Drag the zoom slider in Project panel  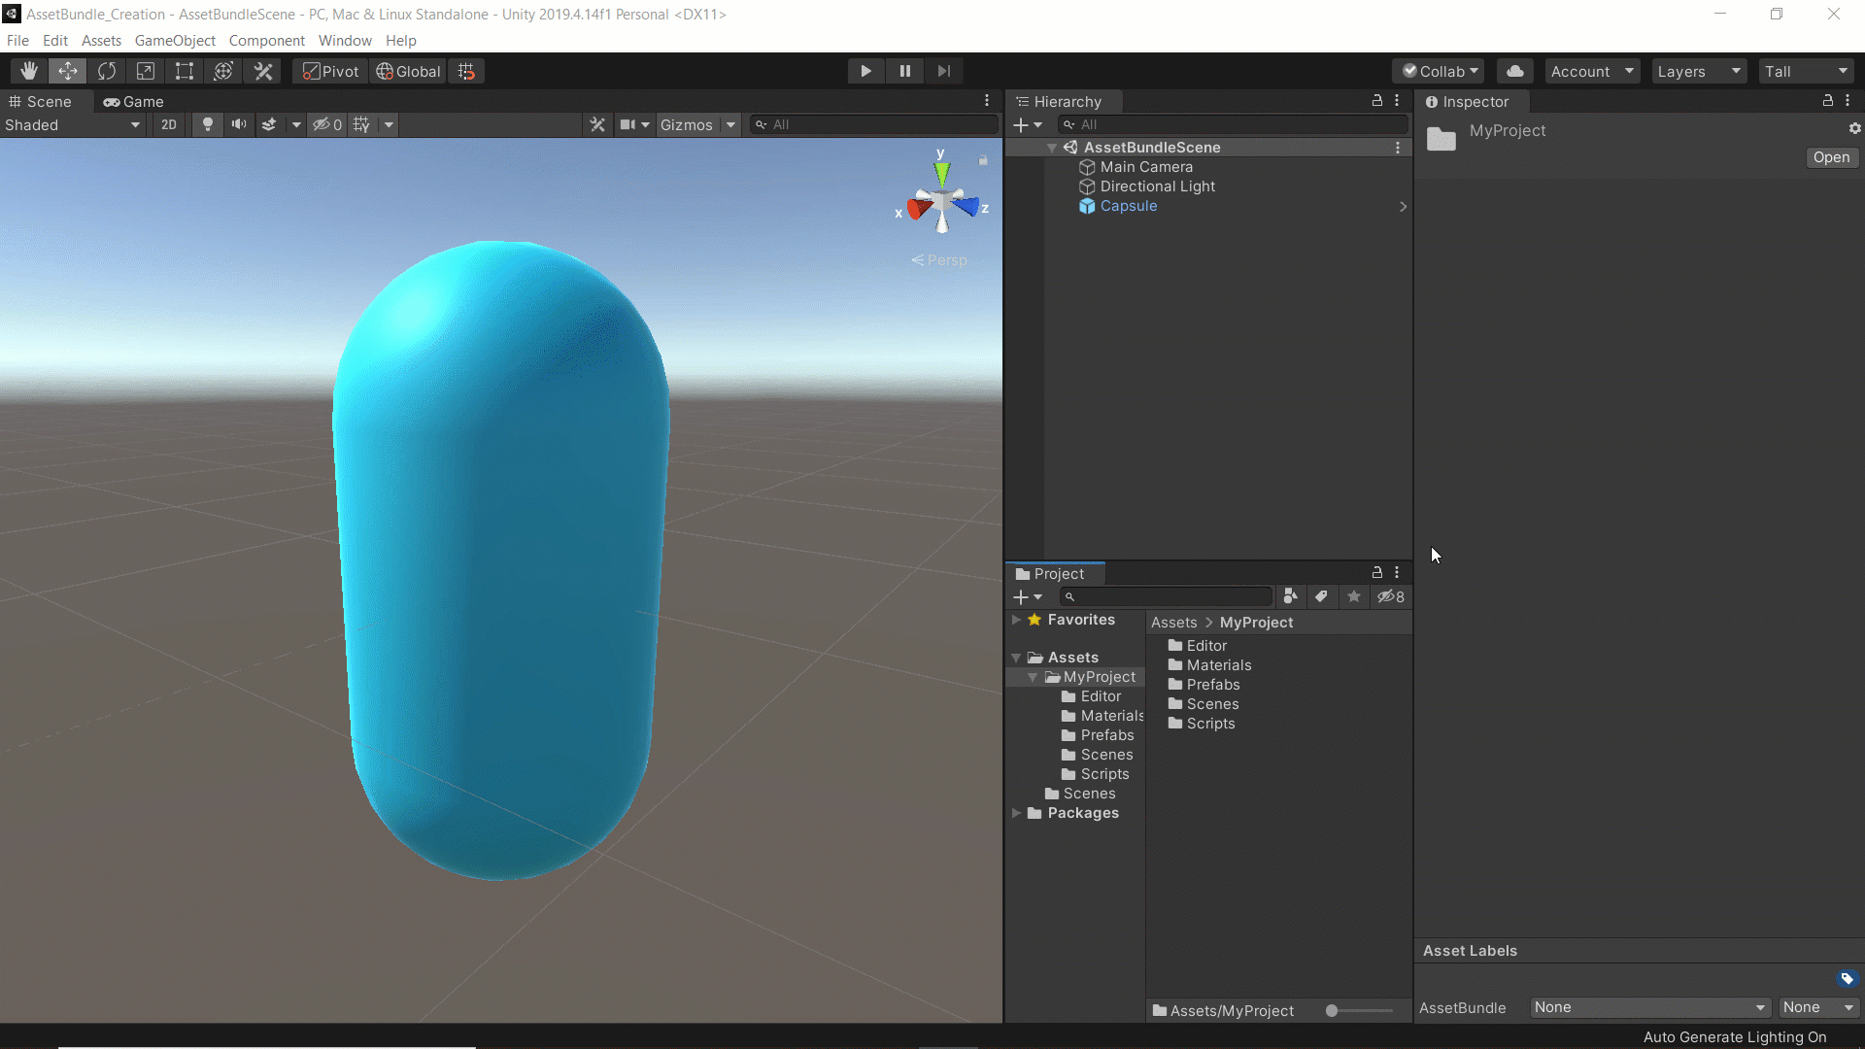pyautogui.click(x=1332, y=1010)
